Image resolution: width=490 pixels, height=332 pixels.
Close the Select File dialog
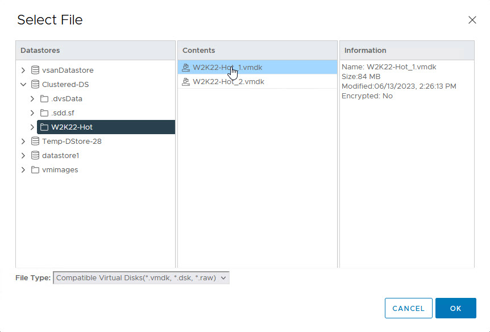[x=472, y=20]
